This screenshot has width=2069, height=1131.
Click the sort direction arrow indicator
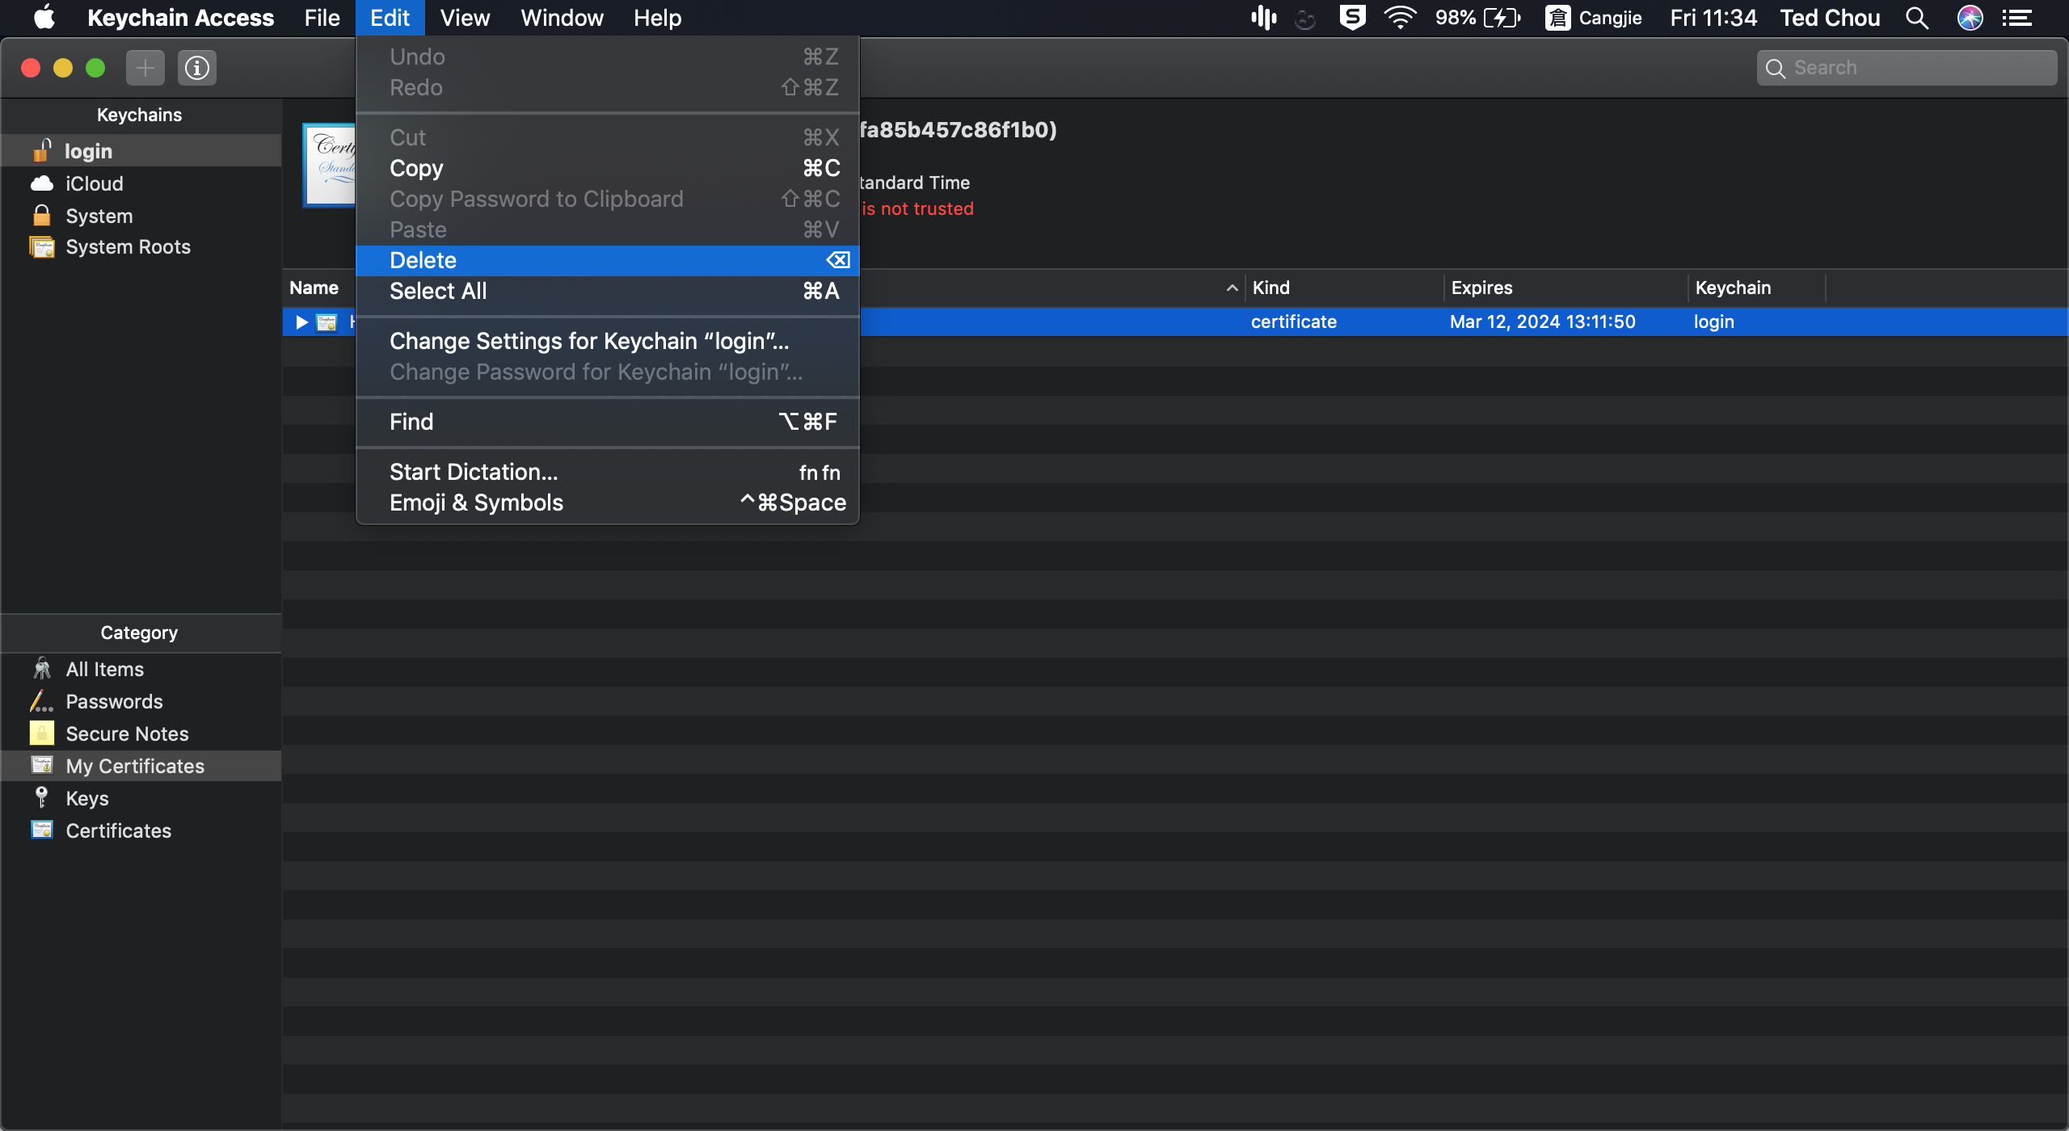[x=1232, y=288]
